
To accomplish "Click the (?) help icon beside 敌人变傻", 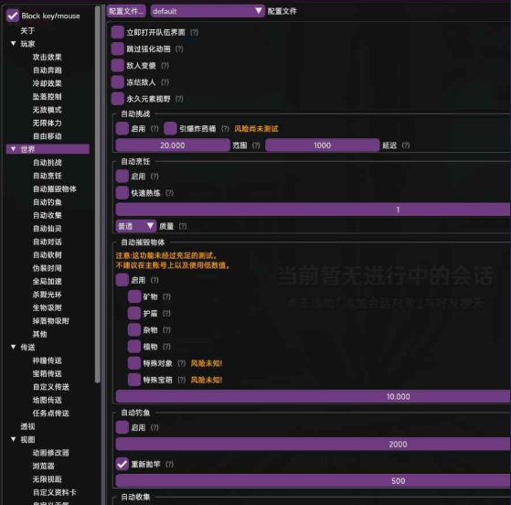I will [x=165, y=66].
